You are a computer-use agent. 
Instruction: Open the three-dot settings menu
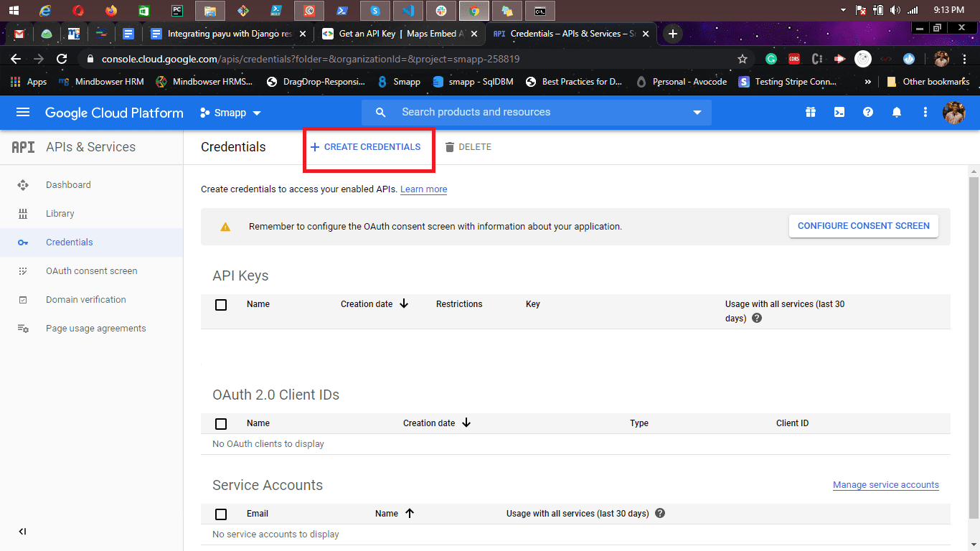(925, 113)
